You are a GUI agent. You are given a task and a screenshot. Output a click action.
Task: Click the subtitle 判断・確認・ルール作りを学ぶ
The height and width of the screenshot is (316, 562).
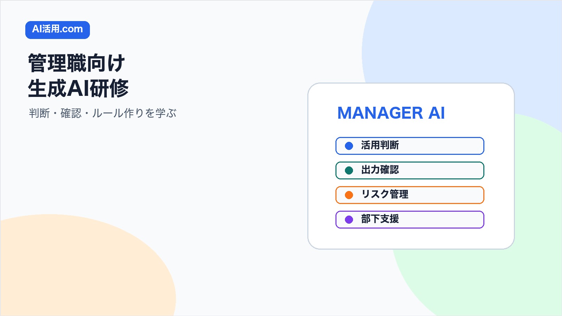coord(103,113)
